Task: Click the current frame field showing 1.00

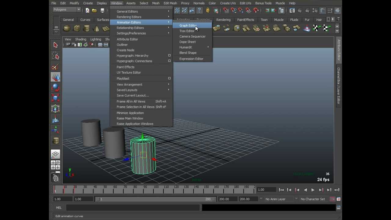Action: (266, 190)
